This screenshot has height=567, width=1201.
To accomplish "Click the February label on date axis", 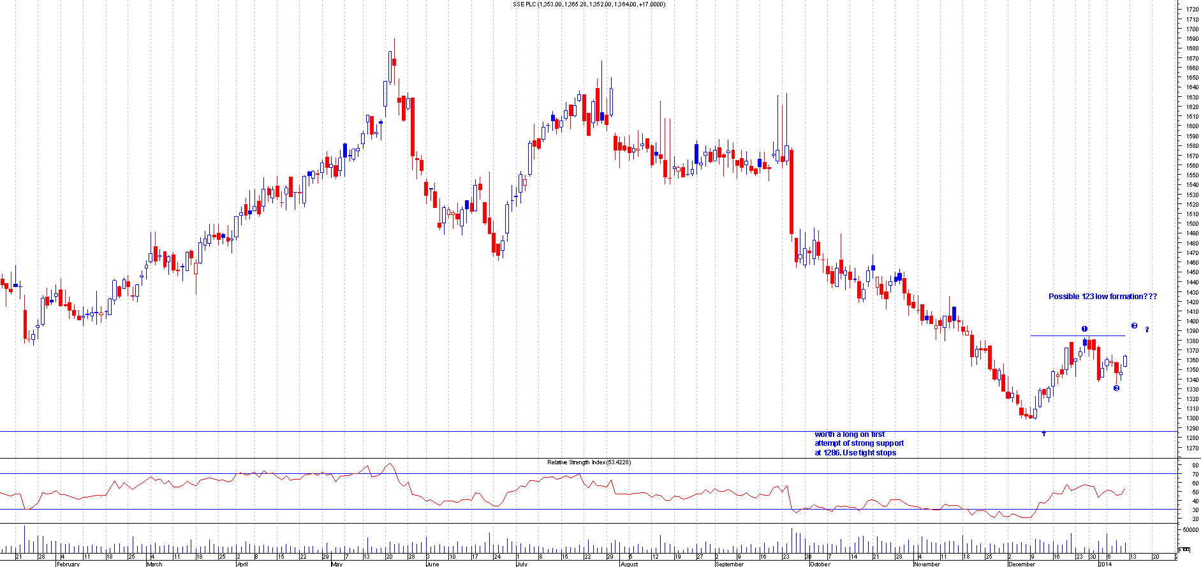I will click(x=68, y=564).
